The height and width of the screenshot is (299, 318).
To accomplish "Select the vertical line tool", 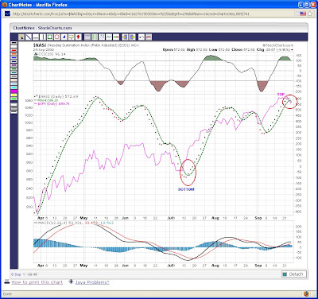I will click(x=43, y=37).
